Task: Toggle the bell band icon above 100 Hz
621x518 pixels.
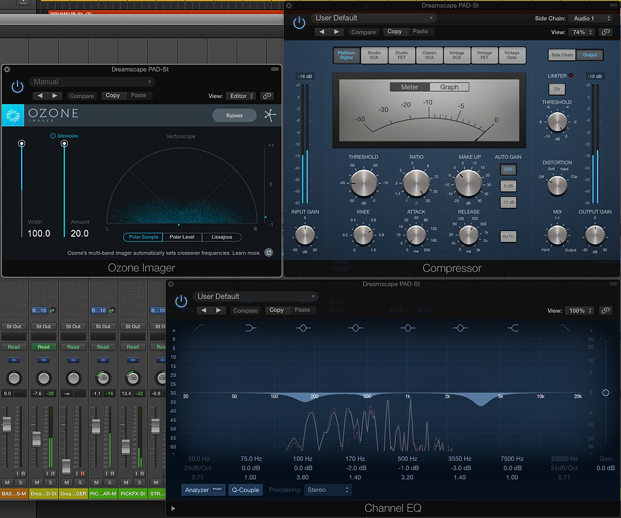Action: [303, 327]
